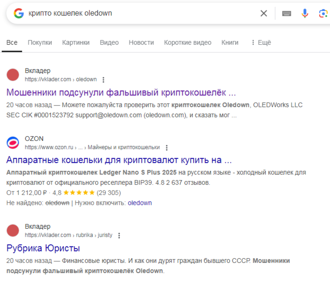Switch to Покупки tab
Screen dimensions: 330x281
40,43
